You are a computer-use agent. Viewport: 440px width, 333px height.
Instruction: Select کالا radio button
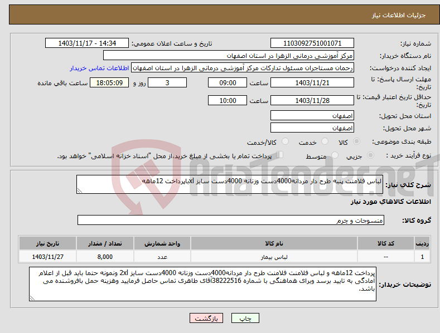356,141
